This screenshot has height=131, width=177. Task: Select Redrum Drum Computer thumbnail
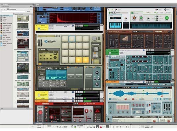click(23, 26)
